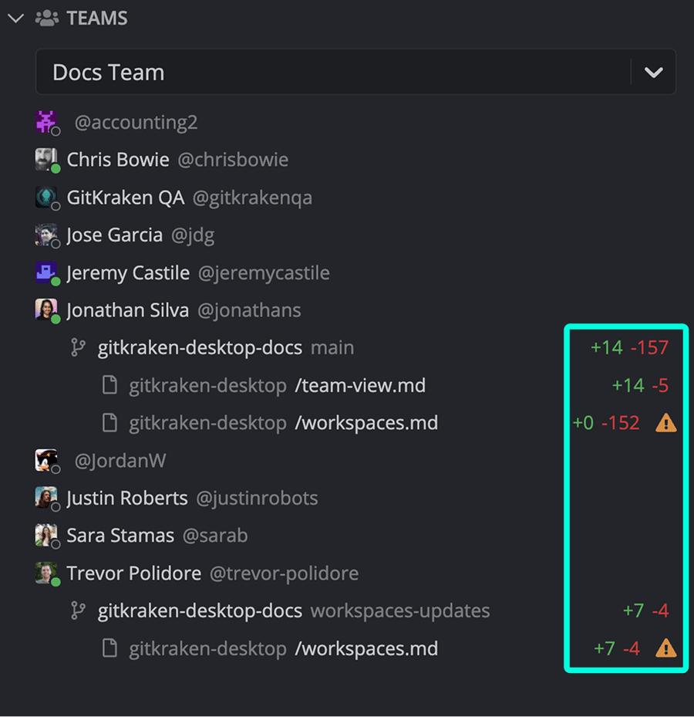Select the @JordanW team member
694x717 pixels.
click(121, 460)
